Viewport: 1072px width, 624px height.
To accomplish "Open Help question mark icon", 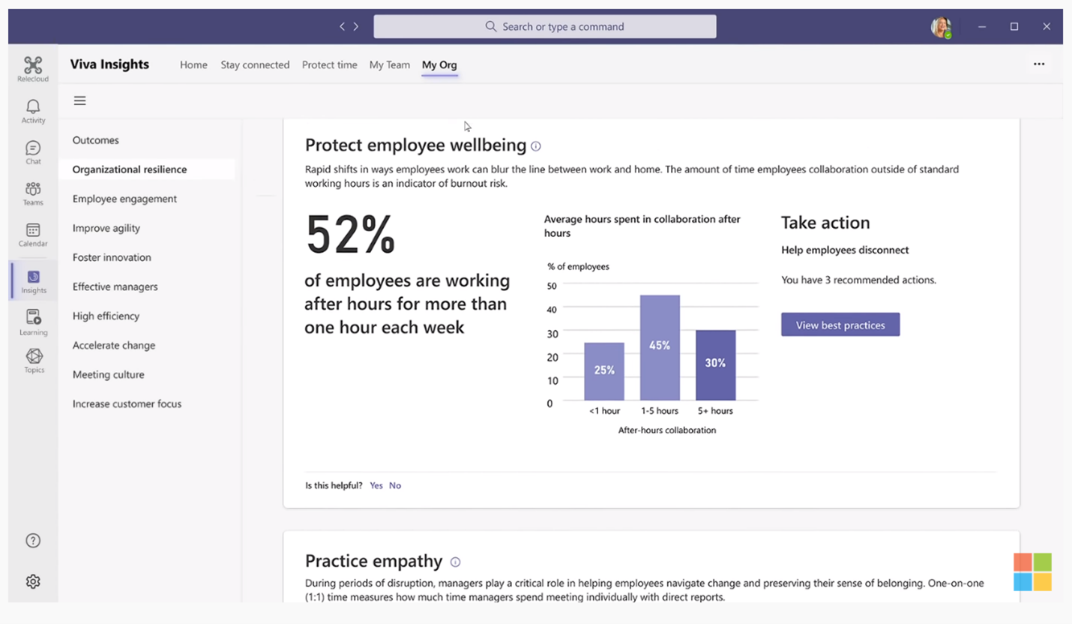I will tap(33, 541).
